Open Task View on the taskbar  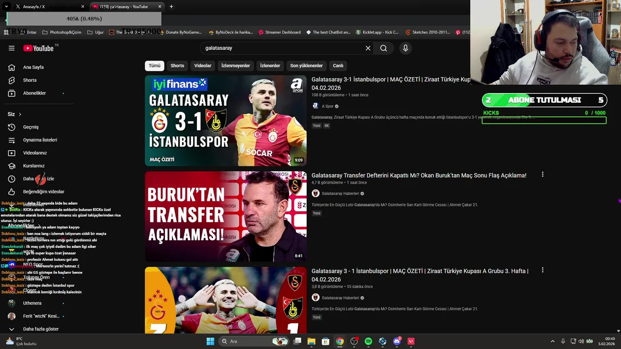point(297,341)
